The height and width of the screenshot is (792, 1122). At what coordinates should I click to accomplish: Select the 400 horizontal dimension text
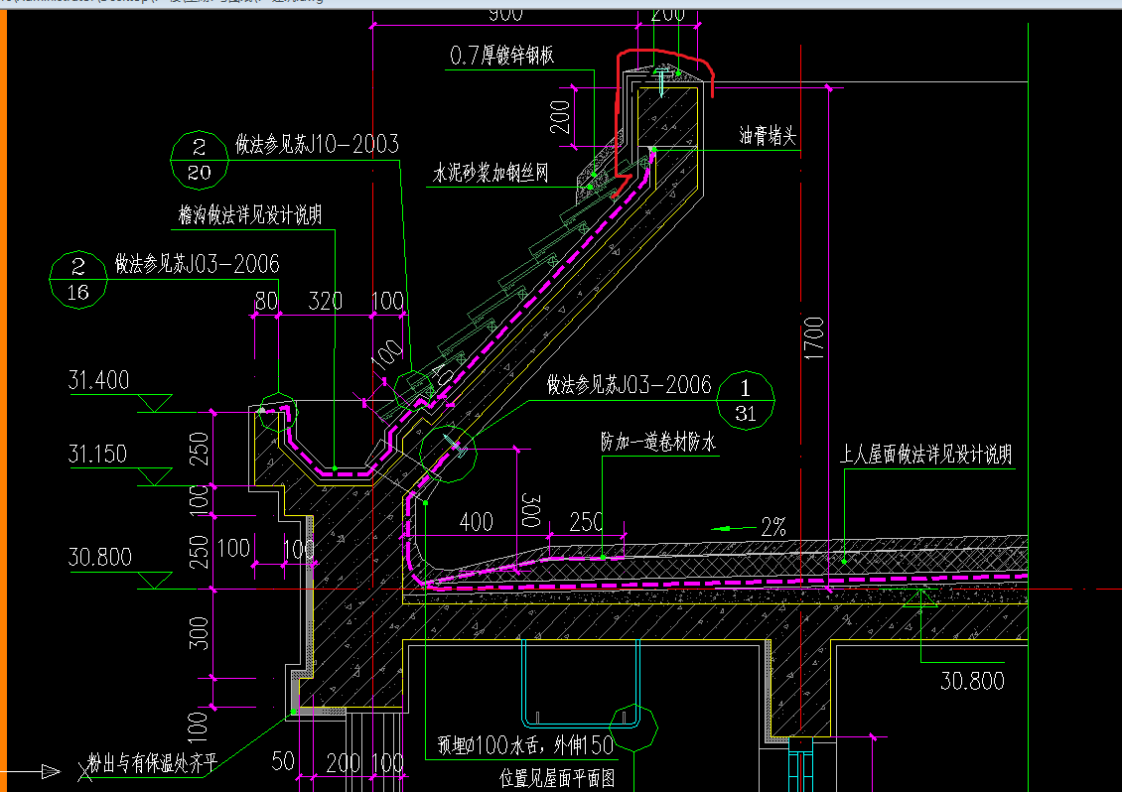476,522
